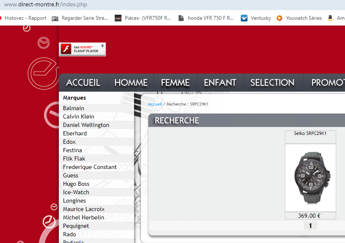Image resolution: width=345 pixels, height=243 pixels.
Task: Select the Balmain brand
Action: pyautogui.click(x=74, y=108)
